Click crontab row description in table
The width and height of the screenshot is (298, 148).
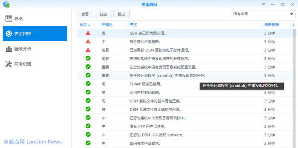168,75
